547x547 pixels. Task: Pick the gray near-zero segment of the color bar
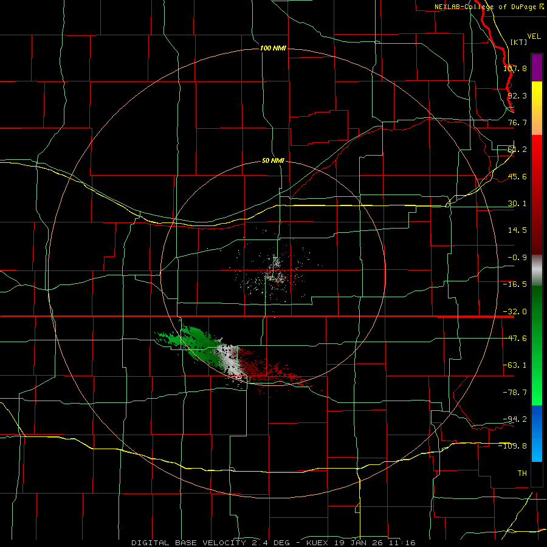(537, 270)
